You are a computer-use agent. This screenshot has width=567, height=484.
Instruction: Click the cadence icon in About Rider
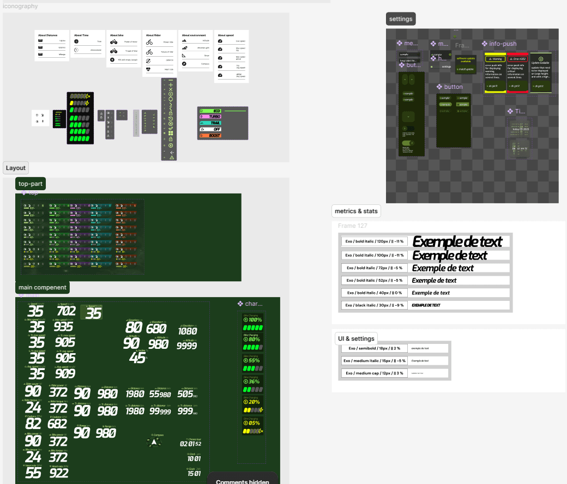click(148, 60)
